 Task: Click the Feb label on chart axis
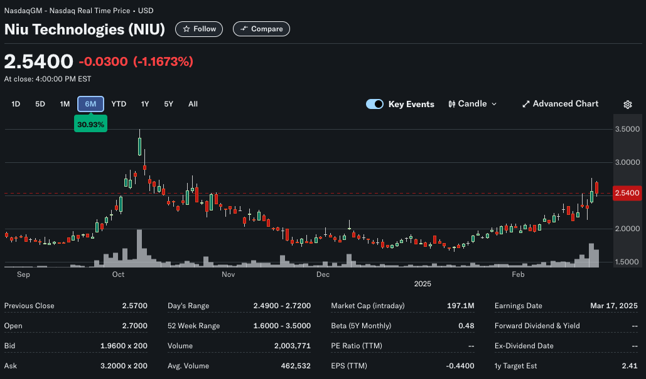click(518, 274)
